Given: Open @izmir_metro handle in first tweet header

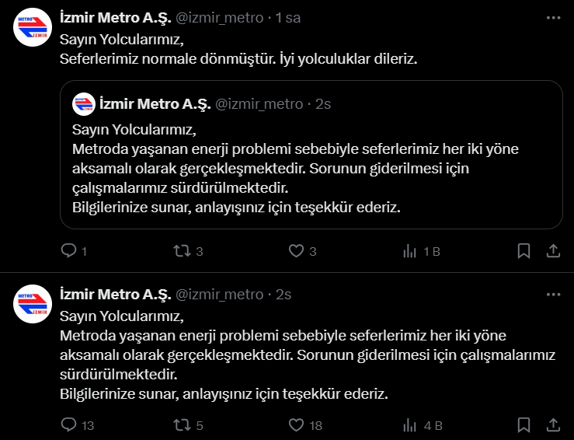Looking at the screenshot, I should (x=220, y=18).
